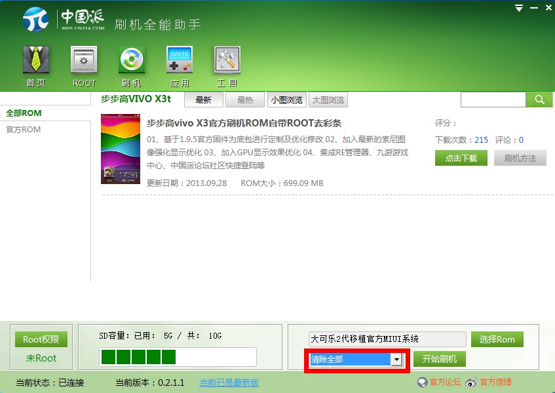Open the 官方论坛 forum link
Viewport: 555px width, 393px height.
click(439, 382)
